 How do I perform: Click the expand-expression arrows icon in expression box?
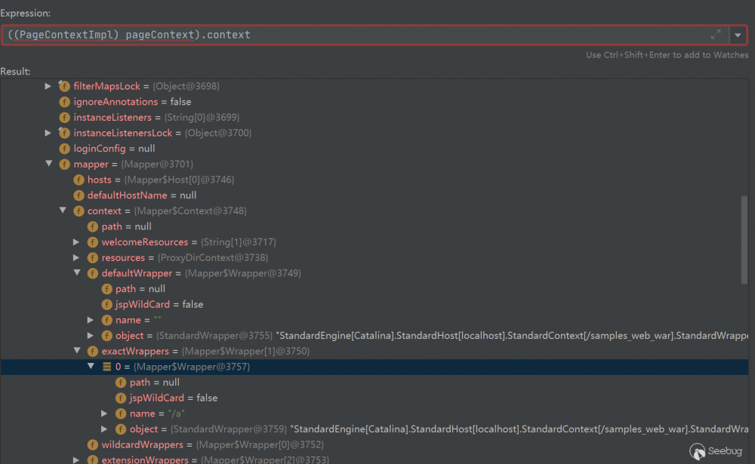tap(716, 34)
